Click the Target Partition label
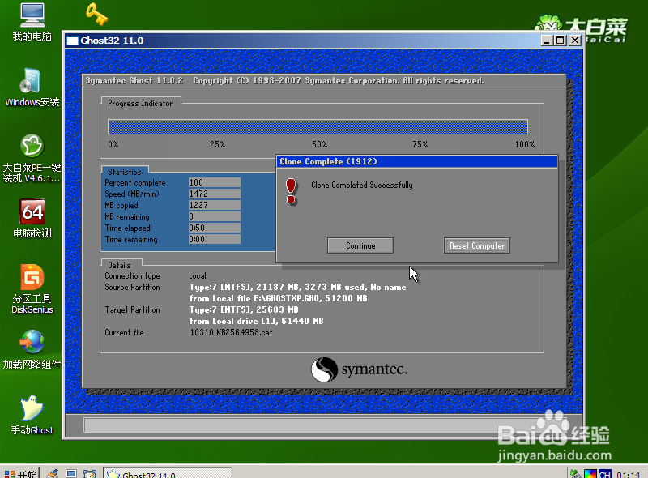This screenshot has height=478, width=648. point(132,309)
